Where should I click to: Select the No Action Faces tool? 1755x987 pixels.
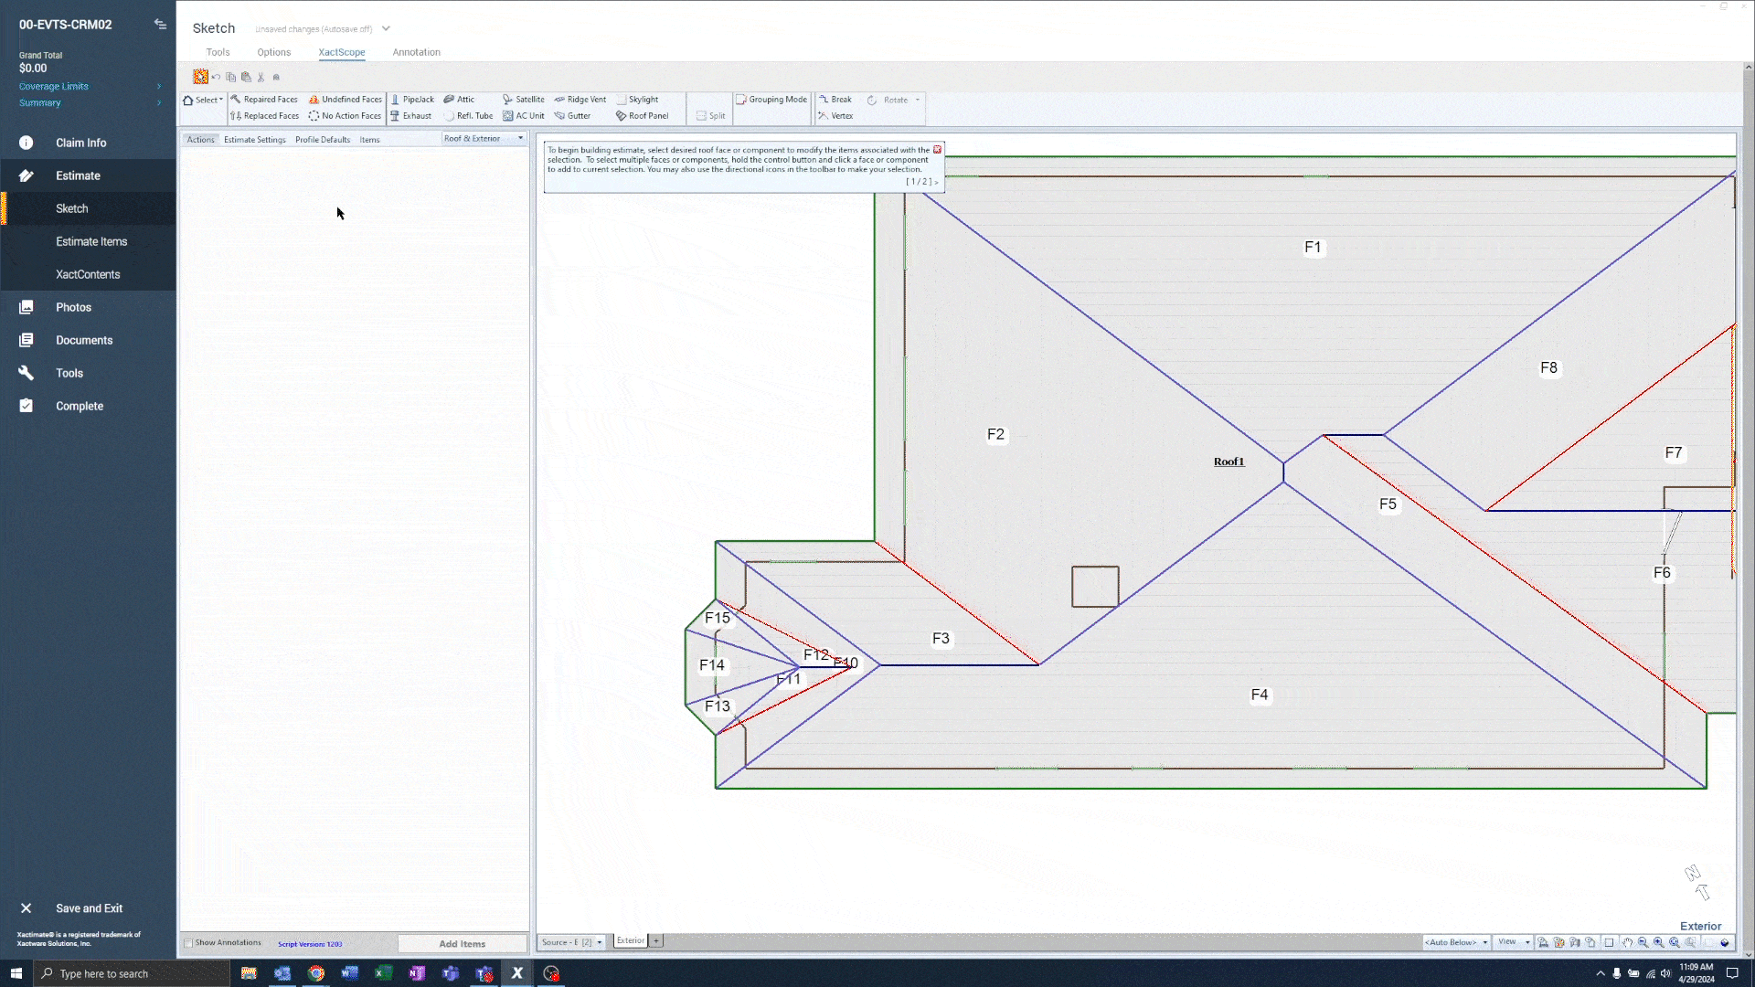346,116
